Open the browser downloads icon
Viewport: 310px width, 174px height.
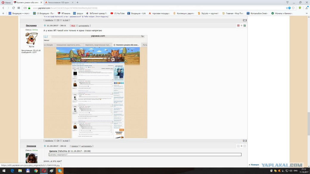coord(307,8)
